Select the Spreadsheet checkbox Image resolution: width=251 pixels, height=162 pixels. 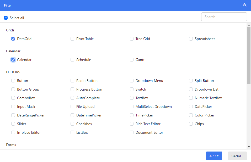(191, 39)
